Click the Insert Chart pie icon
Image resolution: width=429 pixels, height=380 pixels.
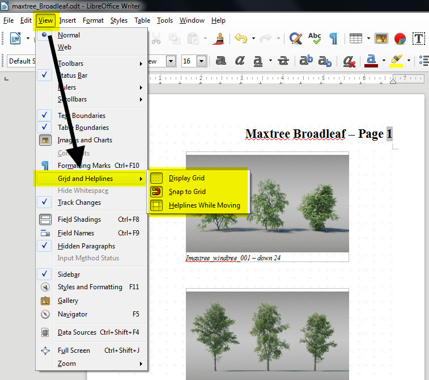(x=400, y=39)
